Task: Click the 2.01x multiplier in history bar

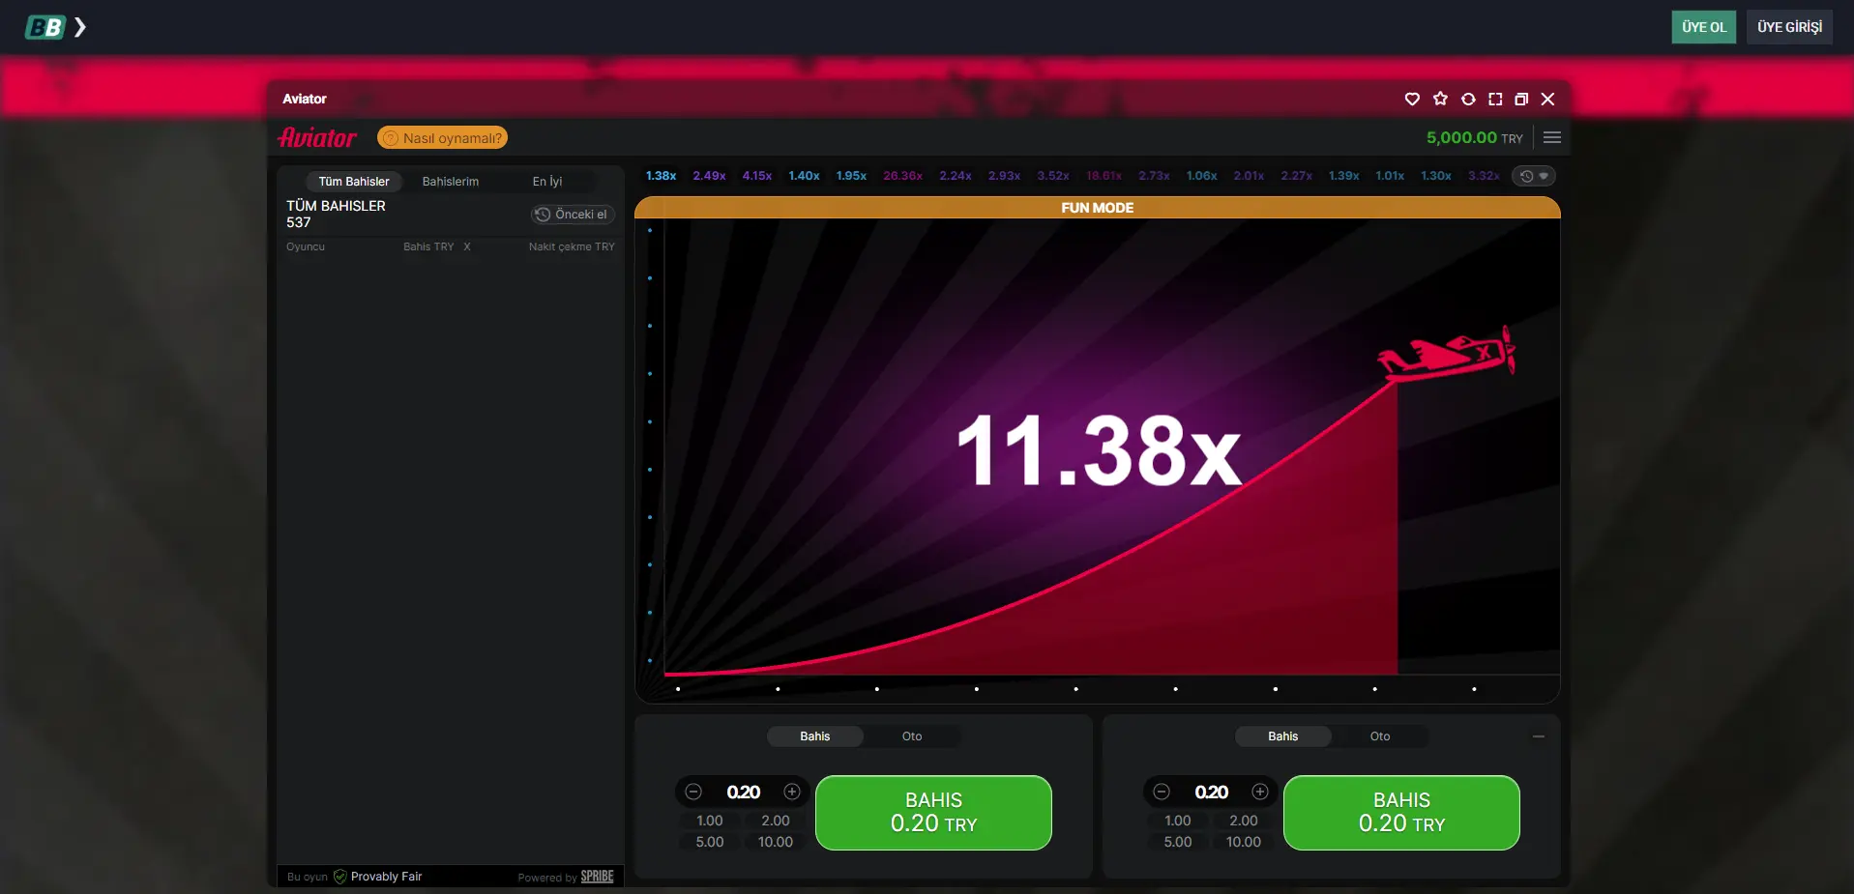Action: (1249, 176)
